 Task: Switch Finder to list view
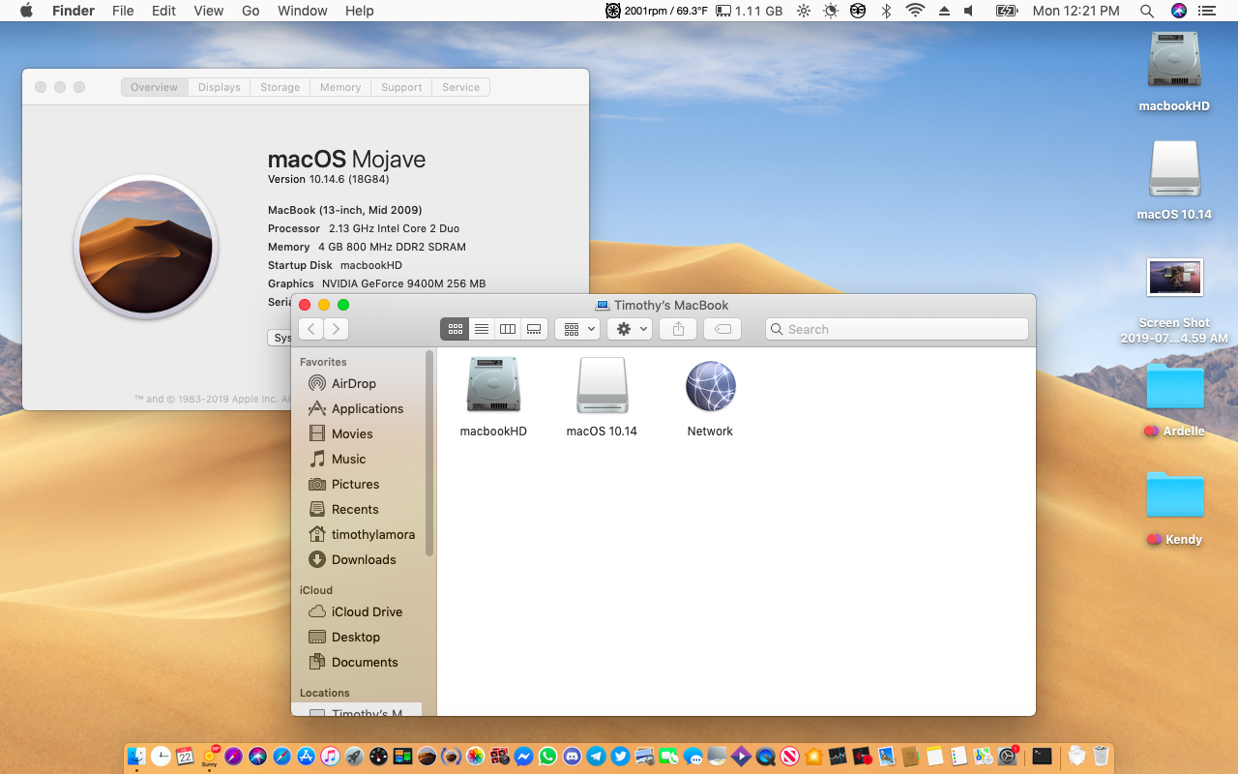481,329
